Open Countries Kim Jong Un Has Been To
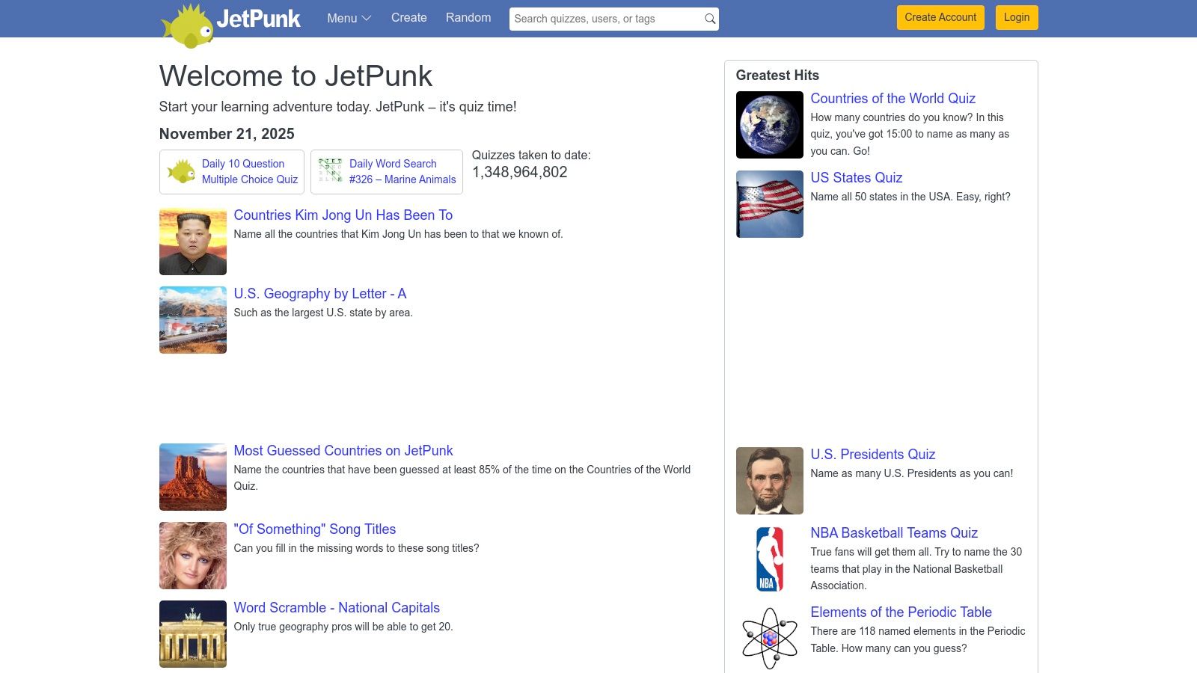The width and height of the screenshot is (1197, 673). click(x=343, y=215)
